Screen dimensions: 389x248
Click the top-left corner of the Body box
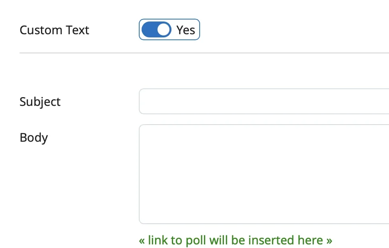coord(142,128)
